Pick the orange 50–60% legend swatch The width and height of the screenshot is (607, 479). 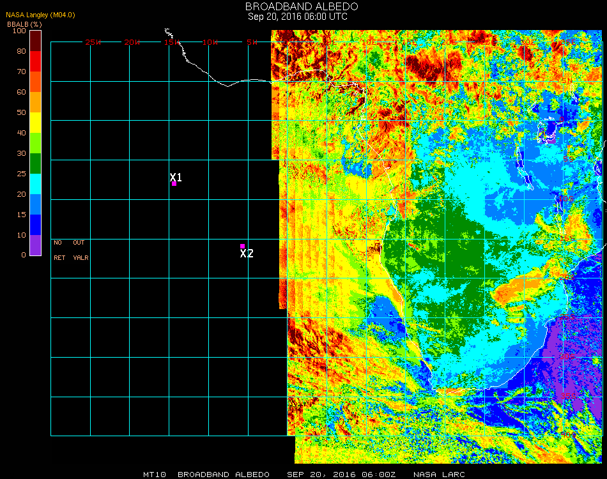(x=36, y=102)
